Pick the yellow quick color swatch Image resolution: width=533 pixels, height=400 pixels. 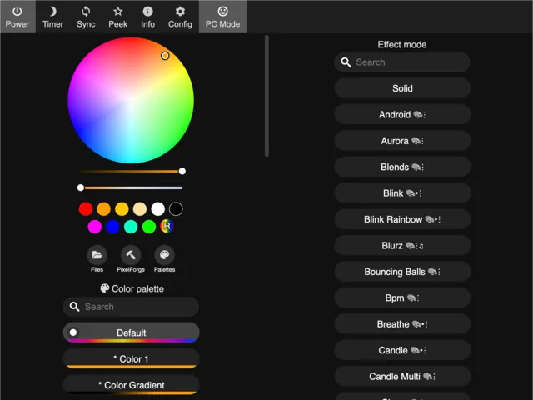(122, 209)
